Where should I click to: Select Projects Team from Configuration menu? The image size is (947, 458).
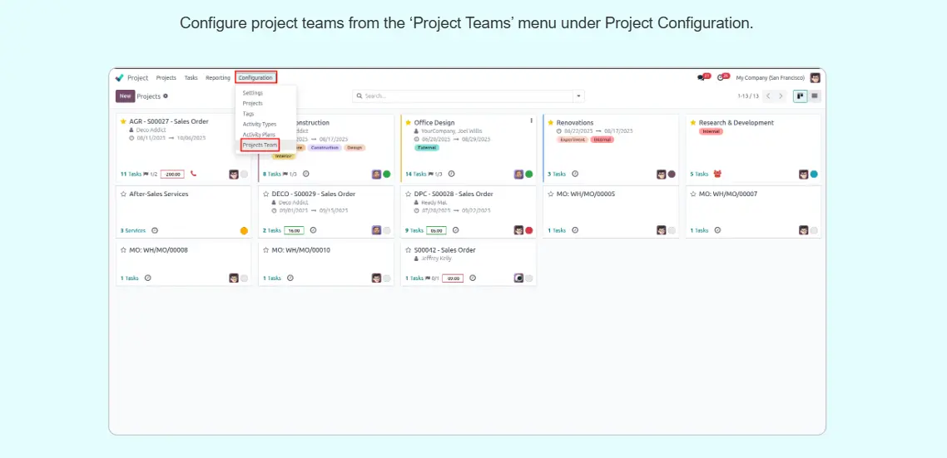tap(260, 145)
